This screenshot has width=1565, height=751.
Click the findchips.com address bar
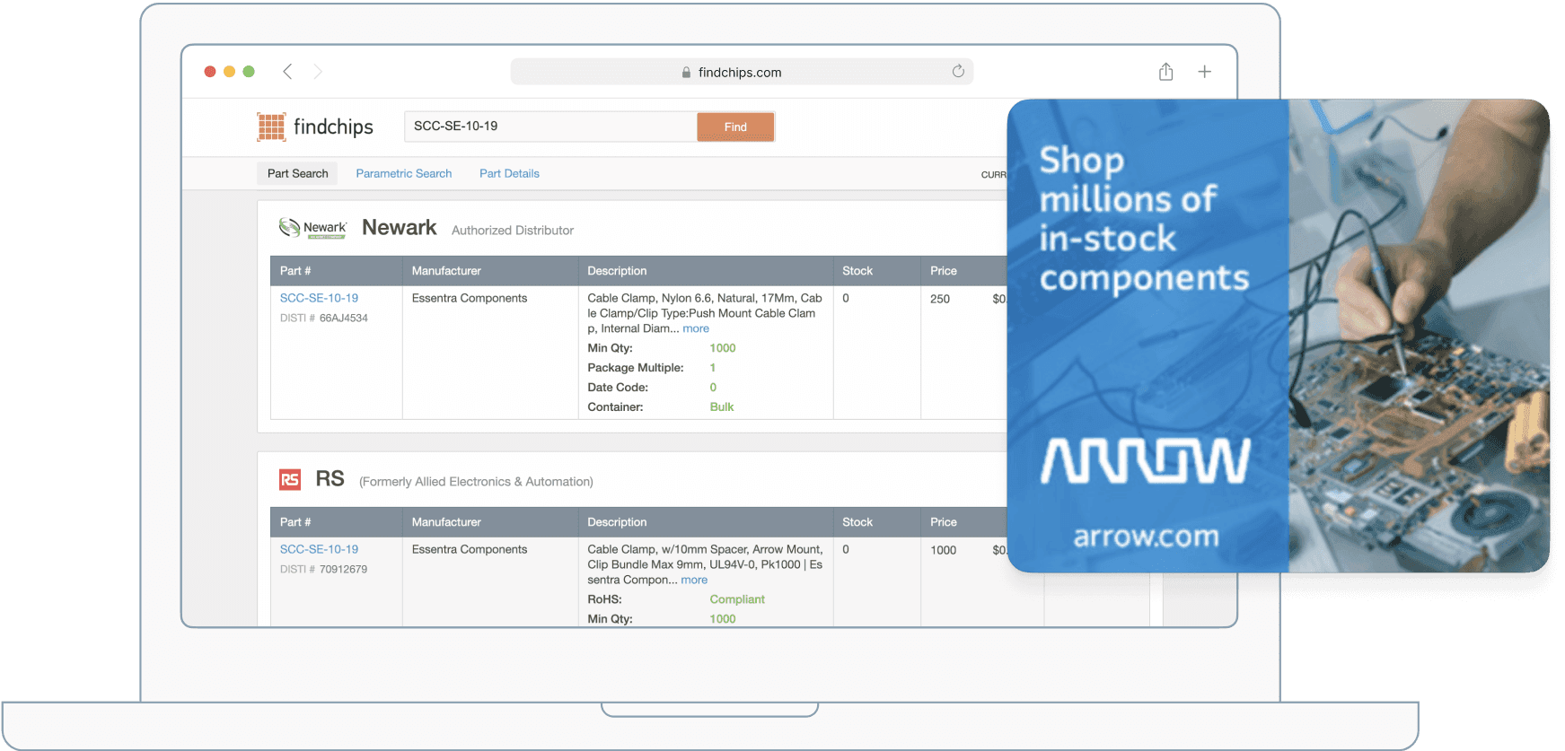(742, 72)
